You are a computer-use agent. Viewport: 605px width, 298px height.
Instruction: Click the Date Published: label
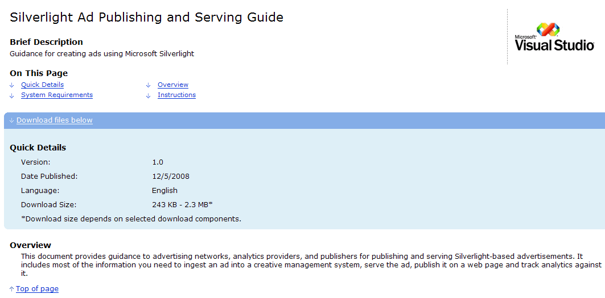(50, 177)
